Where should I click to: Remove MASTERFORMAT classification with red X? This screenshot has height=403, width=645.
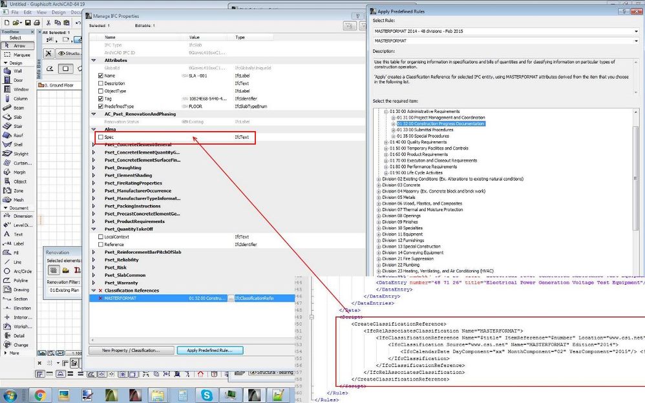(100, 298)
